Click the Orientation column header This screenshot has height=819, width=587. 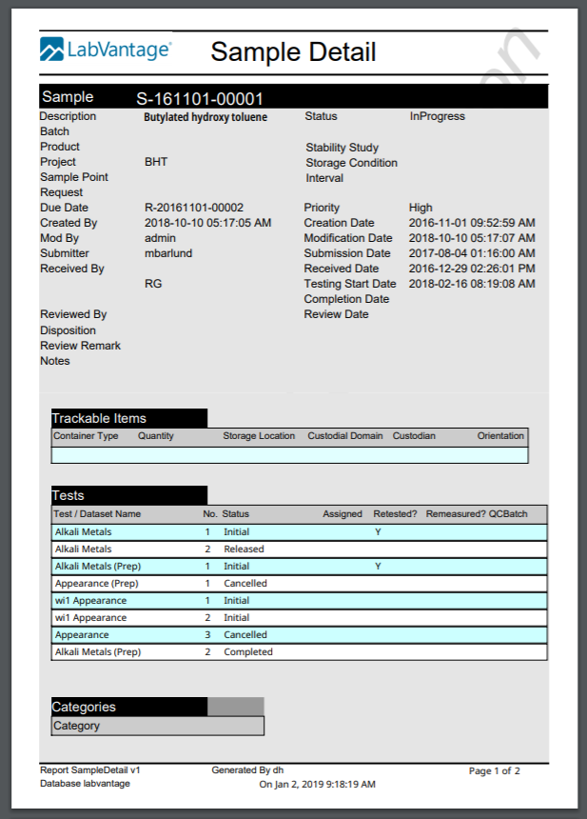coord(500,435)
